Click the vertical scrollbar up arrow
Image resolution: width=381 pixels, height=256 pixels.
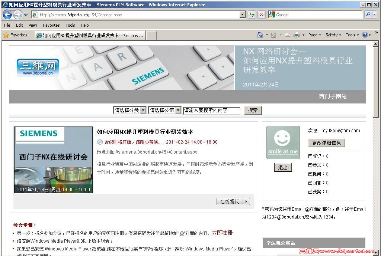(x=376, y=44)
